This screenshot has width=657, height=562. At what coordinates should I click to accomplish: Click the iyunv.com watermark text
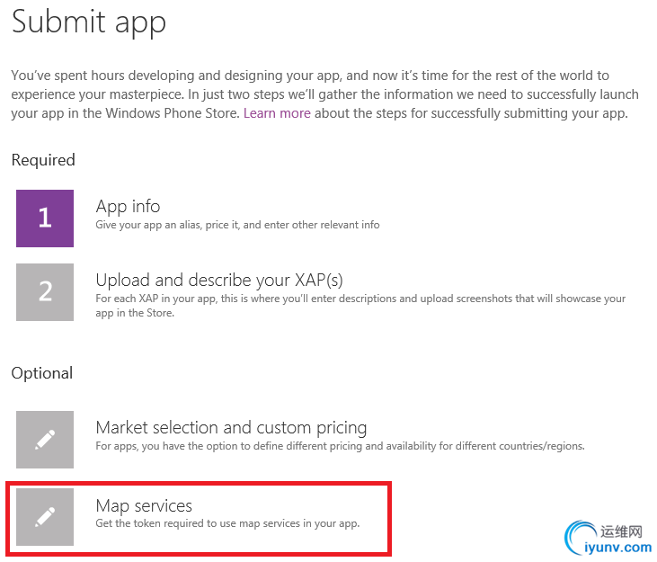point(617,547)
